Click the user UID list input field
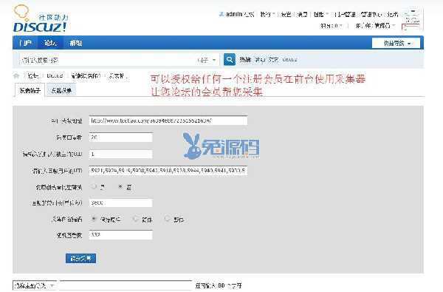Image resolution: width=443 pixels, height=292 pixels. tap(168, 171)
